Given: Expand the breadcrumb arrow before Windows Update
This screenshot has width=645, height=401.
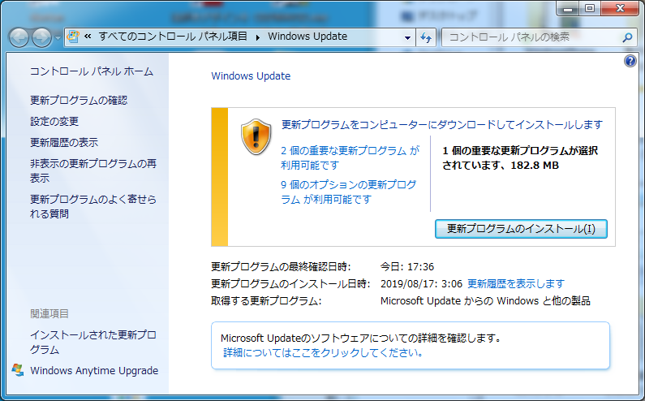Looking at the screenshot, I should (258, 37).
